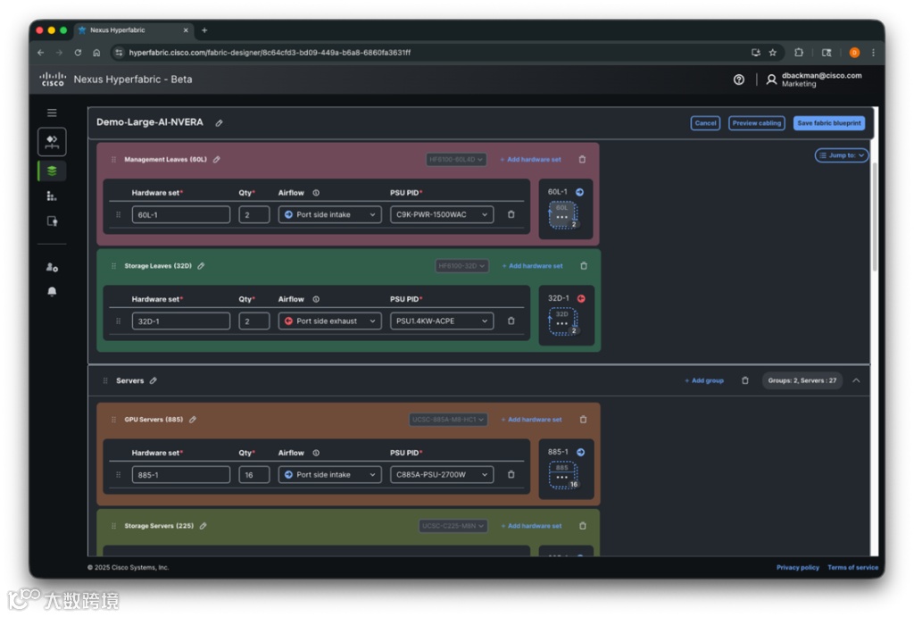Open browser extensions puzzle icon

pyautogui.click(x=799, y=53)
